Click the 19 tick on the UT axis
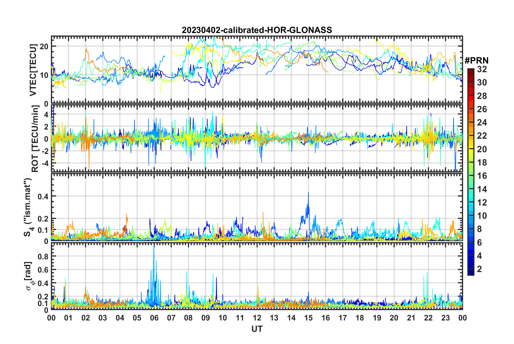 pos(377,318)
